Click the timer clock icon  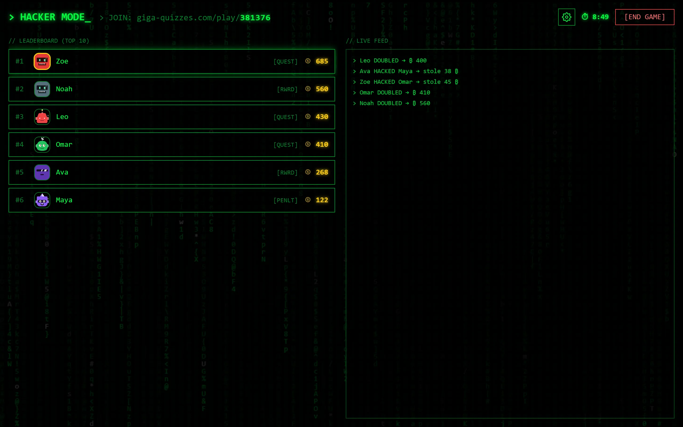pos(585,17)
